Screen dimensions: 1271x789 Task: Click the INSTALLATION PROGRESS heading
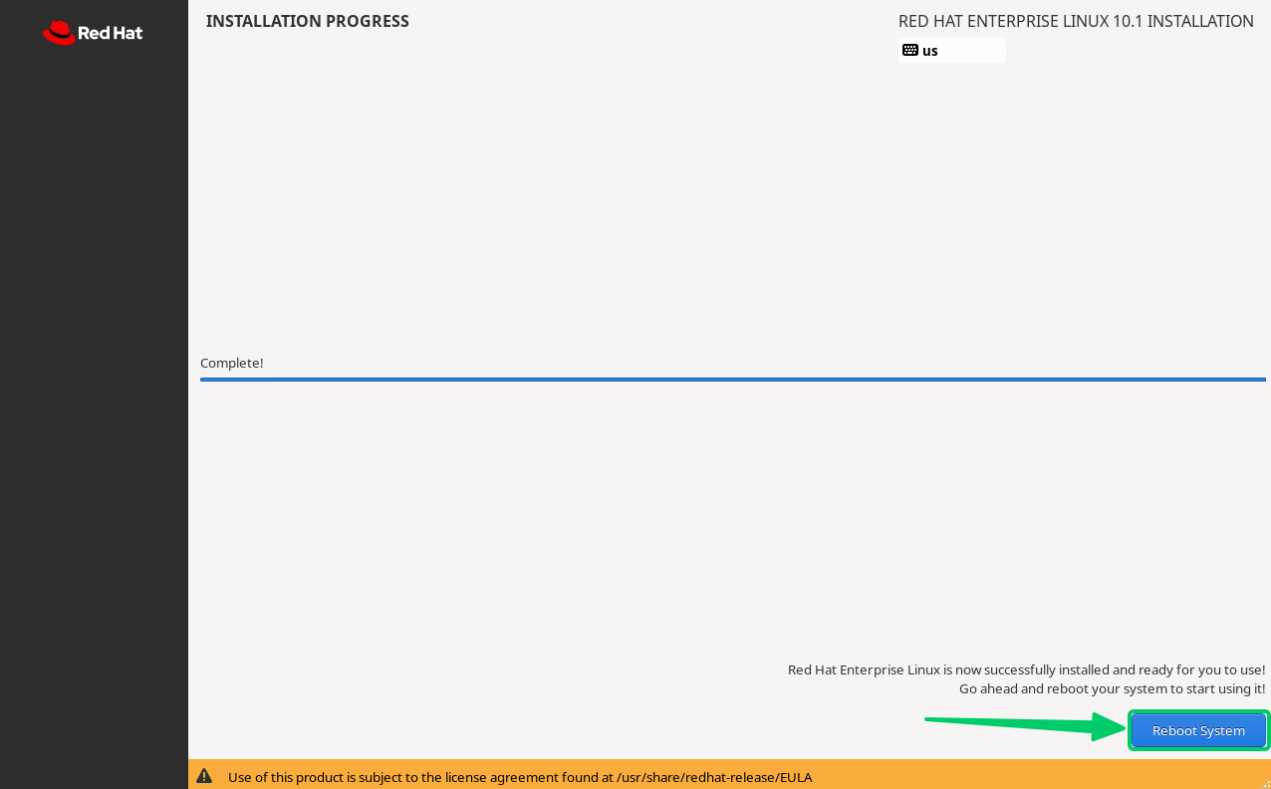point(307,21)
